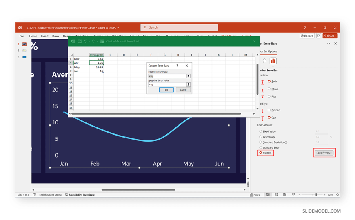Click the comments icon near Record

319,36
